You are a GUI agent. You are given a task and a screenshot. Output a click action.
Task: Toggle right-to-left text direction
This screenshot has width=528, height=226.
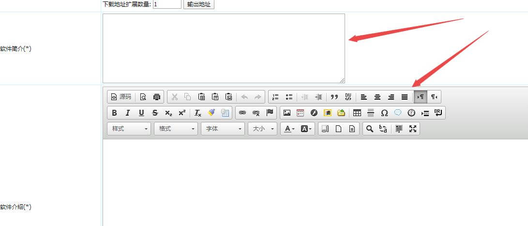click(x=434, y=97)
